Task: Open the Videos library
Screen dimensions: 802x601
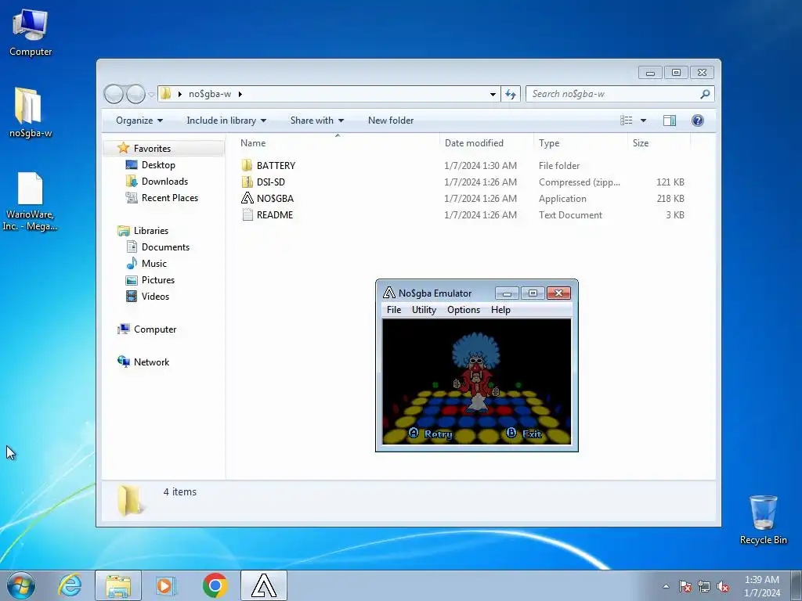Action: [155, 296]
